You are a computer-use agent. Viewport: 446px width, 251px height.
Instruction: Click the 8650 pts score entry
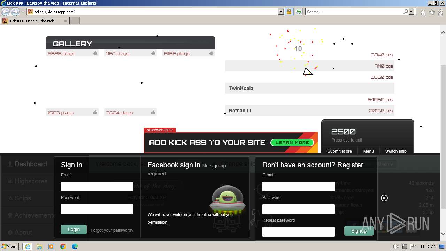click(x=382, y=77)
